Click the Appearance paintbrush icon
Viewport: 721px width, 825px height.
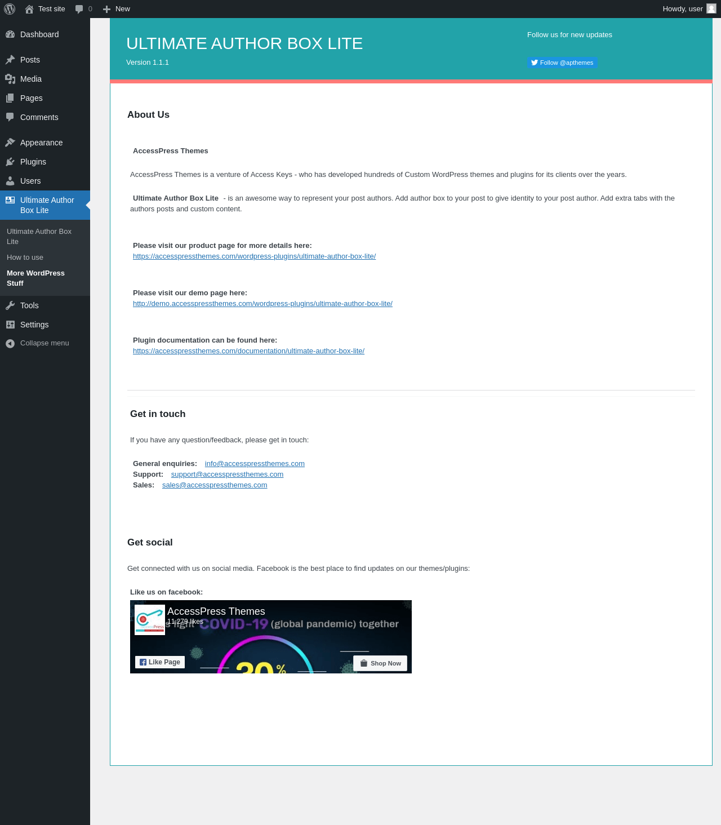[10, 143]
